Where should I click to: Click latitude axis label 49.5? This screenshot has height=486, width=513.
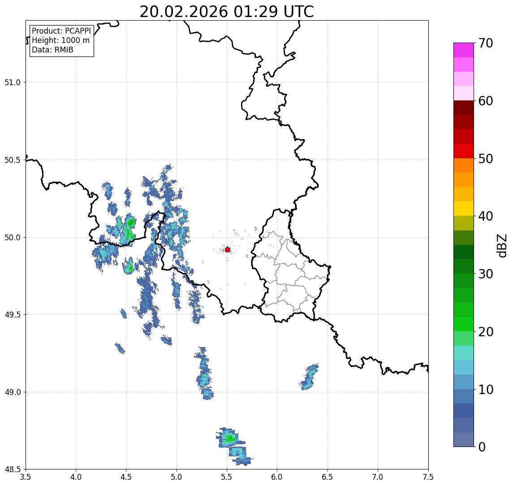13,315
